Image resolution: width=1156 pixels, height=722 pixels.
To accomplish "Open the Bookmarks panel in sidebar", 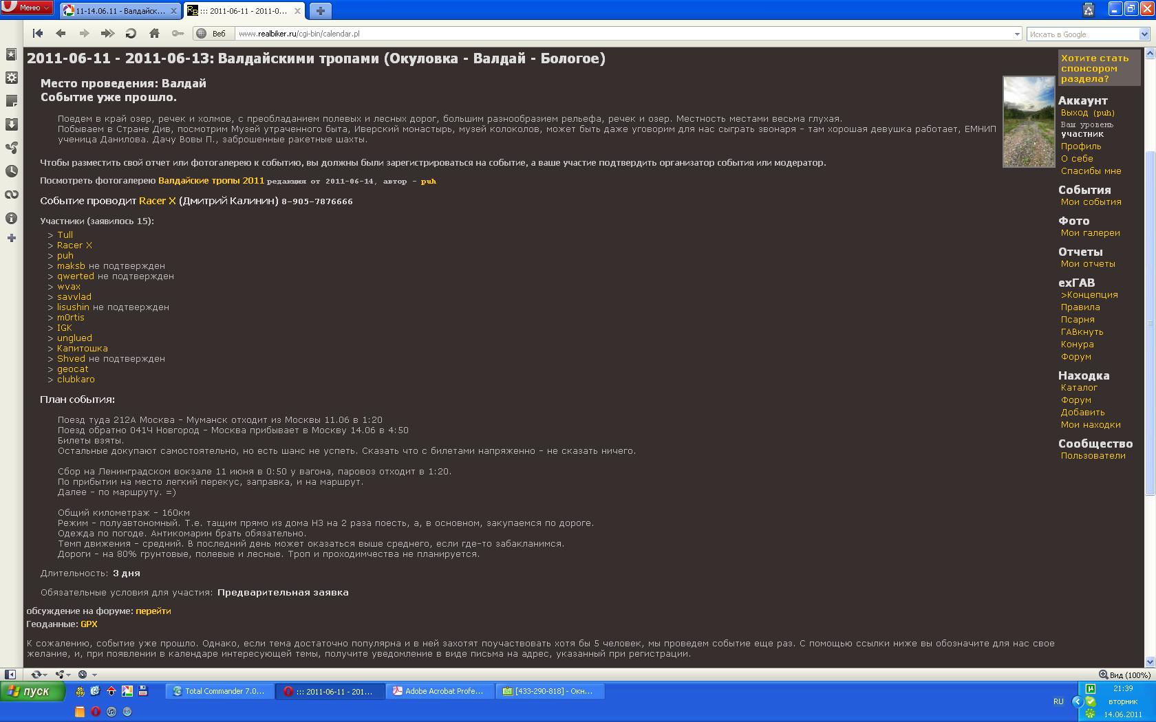I will click(11, 54).
